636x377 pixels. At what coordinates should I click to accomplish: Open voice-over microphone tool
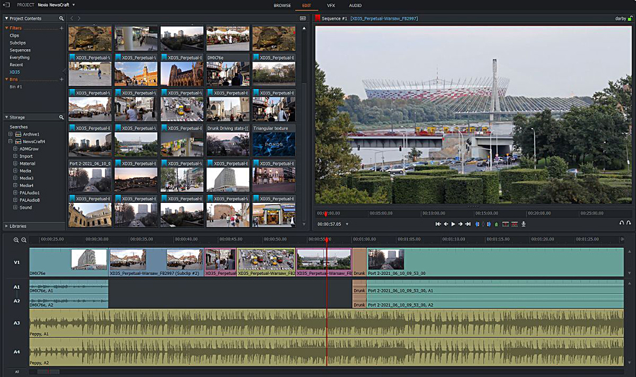[523, 224]
